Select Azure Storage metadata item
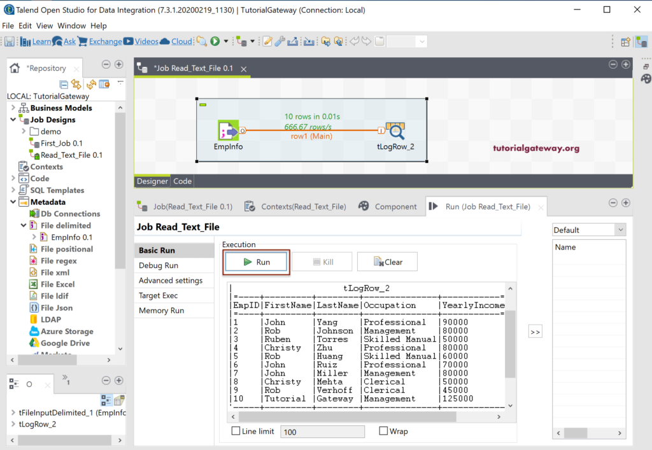The image size is (652, 450). tap(67, 331)
